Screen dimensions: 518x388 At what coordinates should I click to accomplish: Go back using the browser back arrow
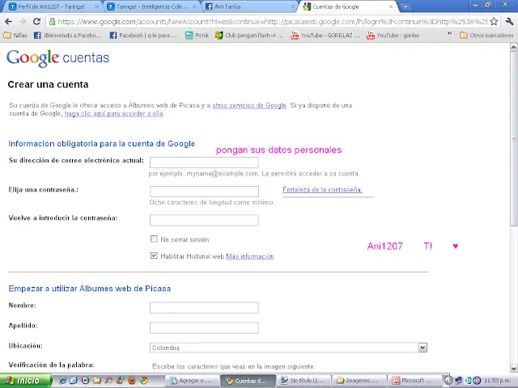point(9,22)
